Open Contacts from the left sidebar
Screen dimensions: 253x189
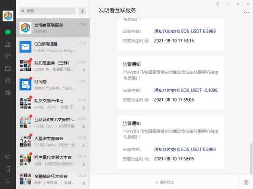[8, 44]
